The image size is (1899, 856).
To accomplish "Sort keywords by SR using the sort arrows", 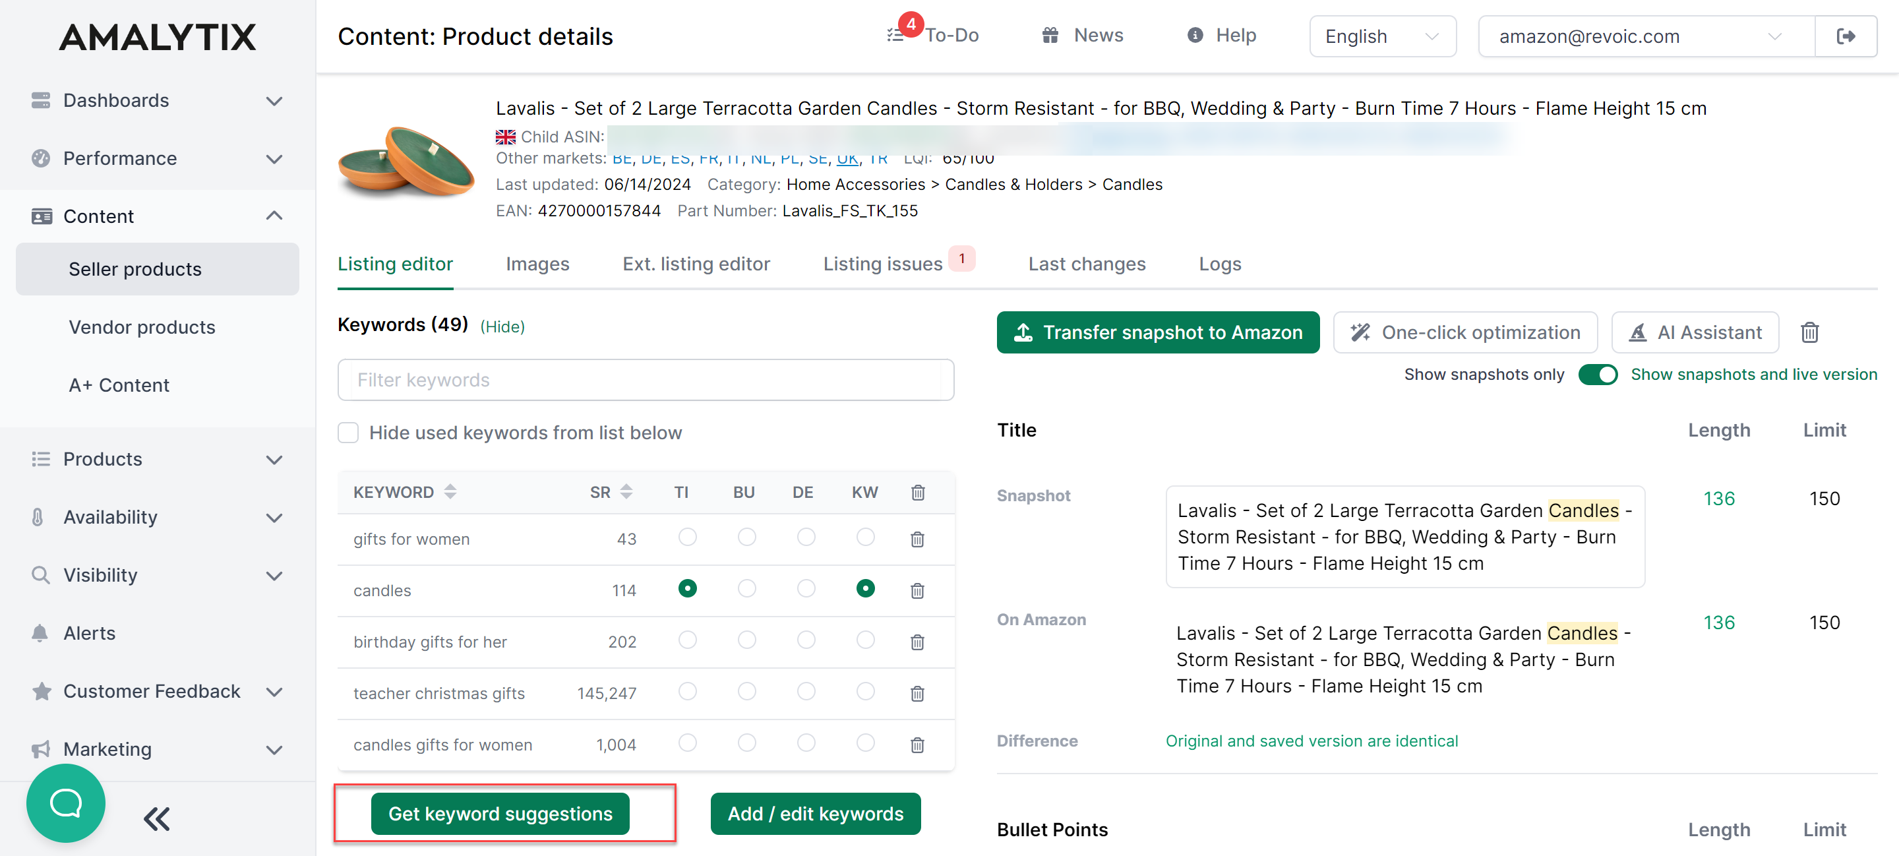I will tap(626, 491).
